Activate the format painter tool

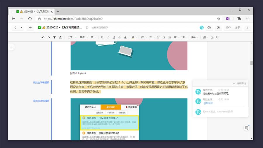[55, 37]
